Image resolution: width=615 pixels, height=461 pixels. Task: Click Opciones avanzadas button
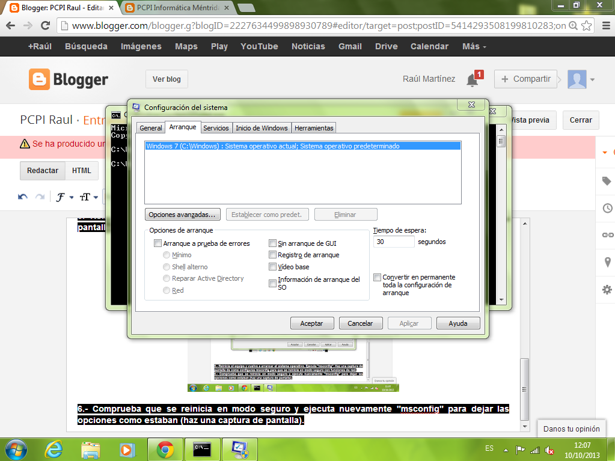coord(182,215)
